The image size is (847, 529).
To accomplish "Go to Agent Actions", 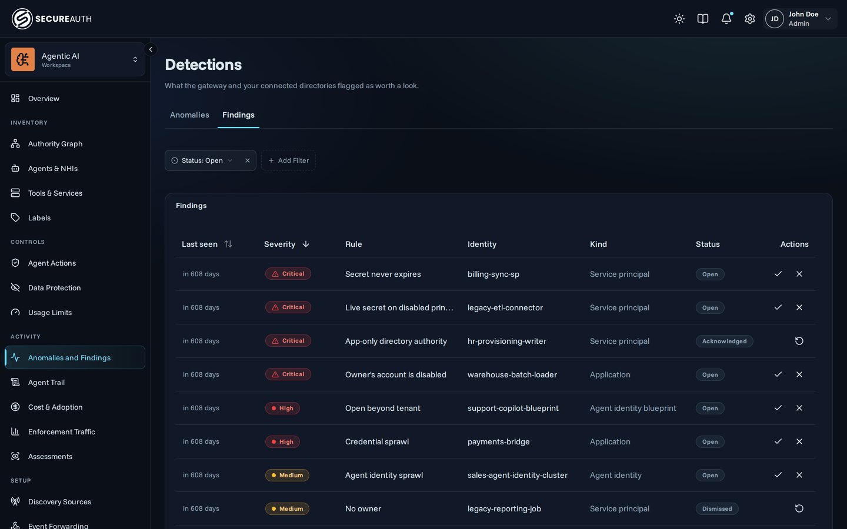I will tap(75, 263).
